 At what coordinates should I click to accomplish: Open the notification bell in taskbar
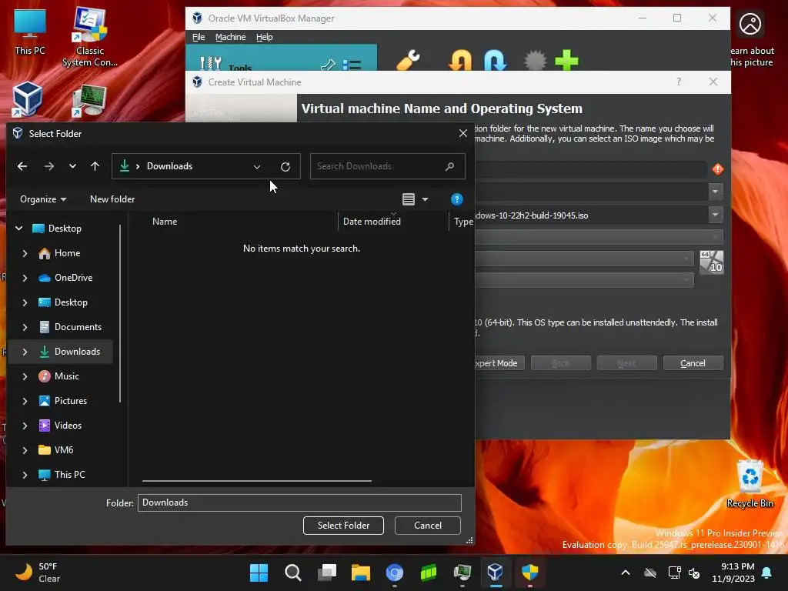(x=767, y=573)
